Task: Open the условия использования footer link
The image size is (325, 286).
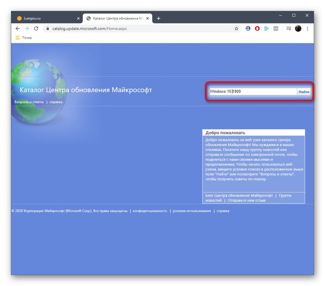Action: click(x=192, y=211)
